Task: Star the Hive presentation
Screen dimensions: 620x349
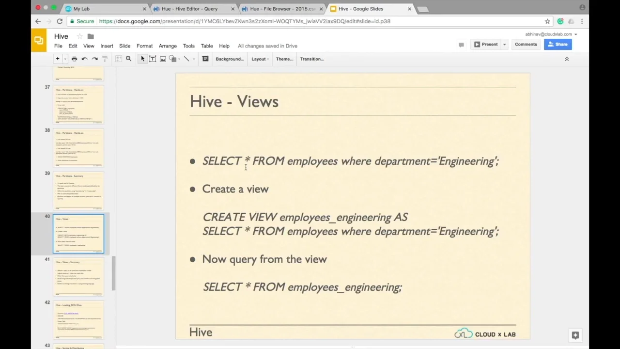Action: click(x=79, y=36)
